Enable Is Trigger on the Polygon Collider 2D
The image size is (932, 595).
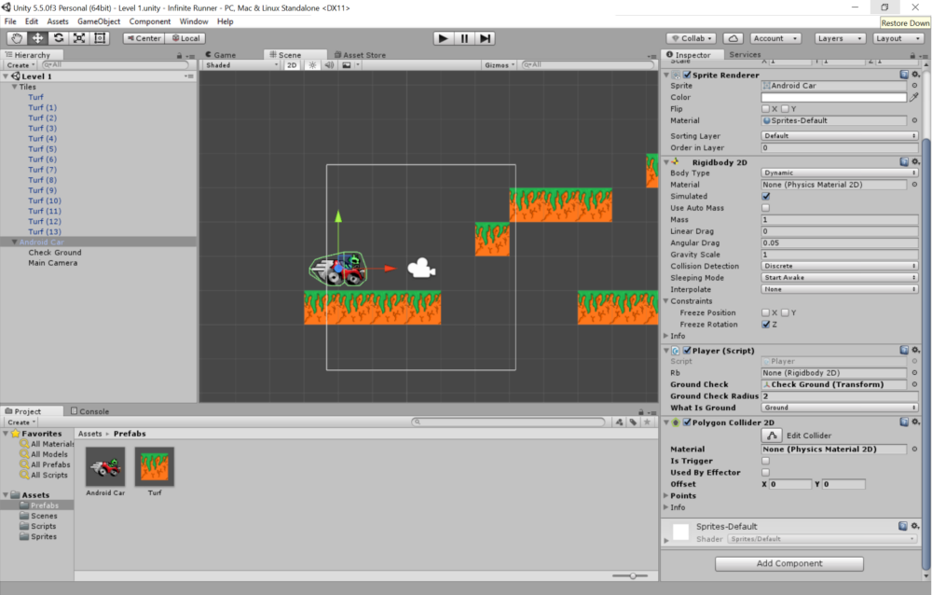click(x=767, y=461)
